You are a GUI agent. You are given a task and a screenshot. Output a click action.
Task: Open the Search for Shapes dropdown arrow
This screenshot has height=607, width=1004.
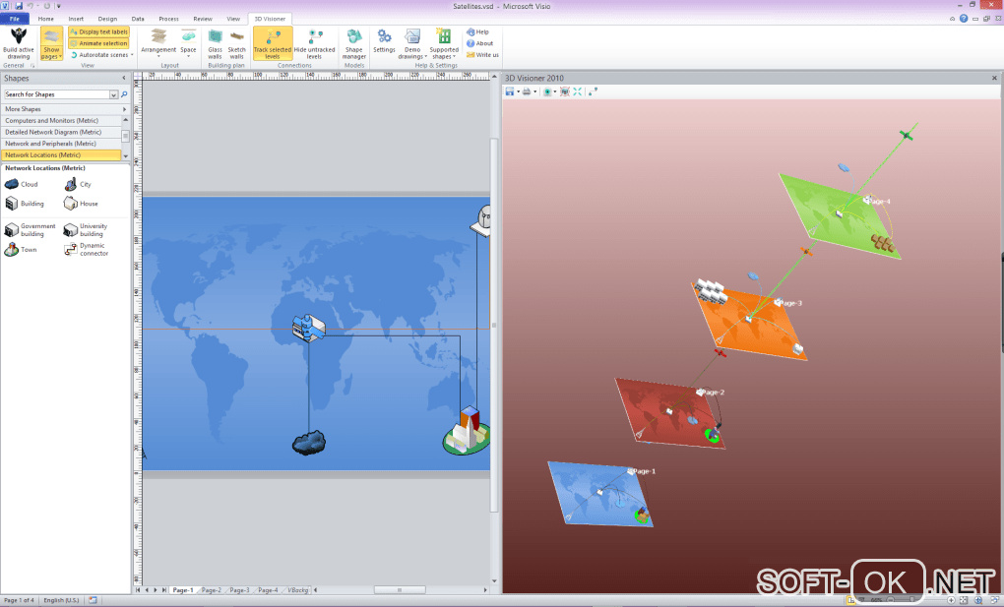pyautogui.click(x=114, y=94)
